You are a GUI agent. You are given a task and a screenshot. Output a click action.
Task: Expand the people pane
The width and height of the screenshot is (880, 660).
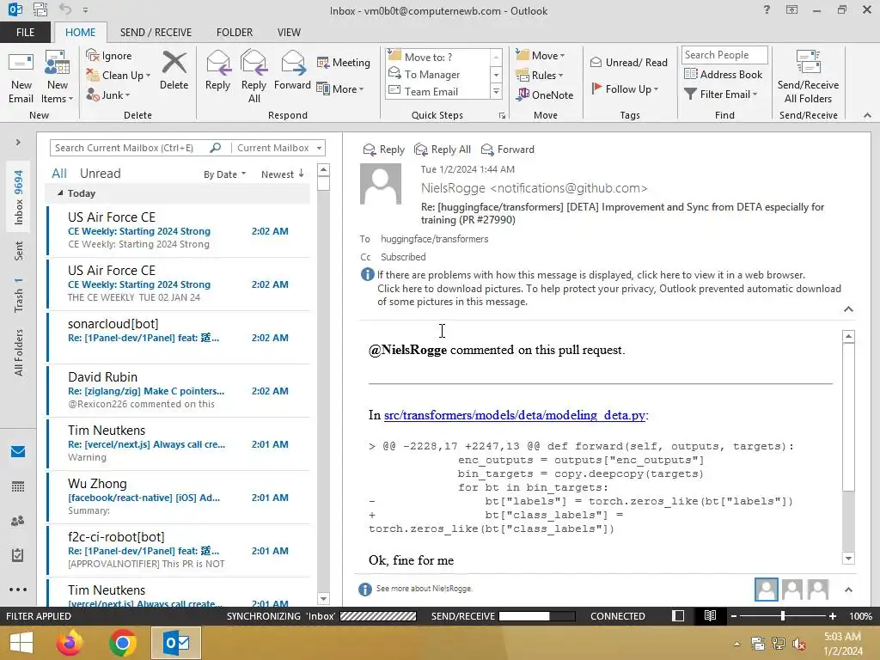click(848, 590)
